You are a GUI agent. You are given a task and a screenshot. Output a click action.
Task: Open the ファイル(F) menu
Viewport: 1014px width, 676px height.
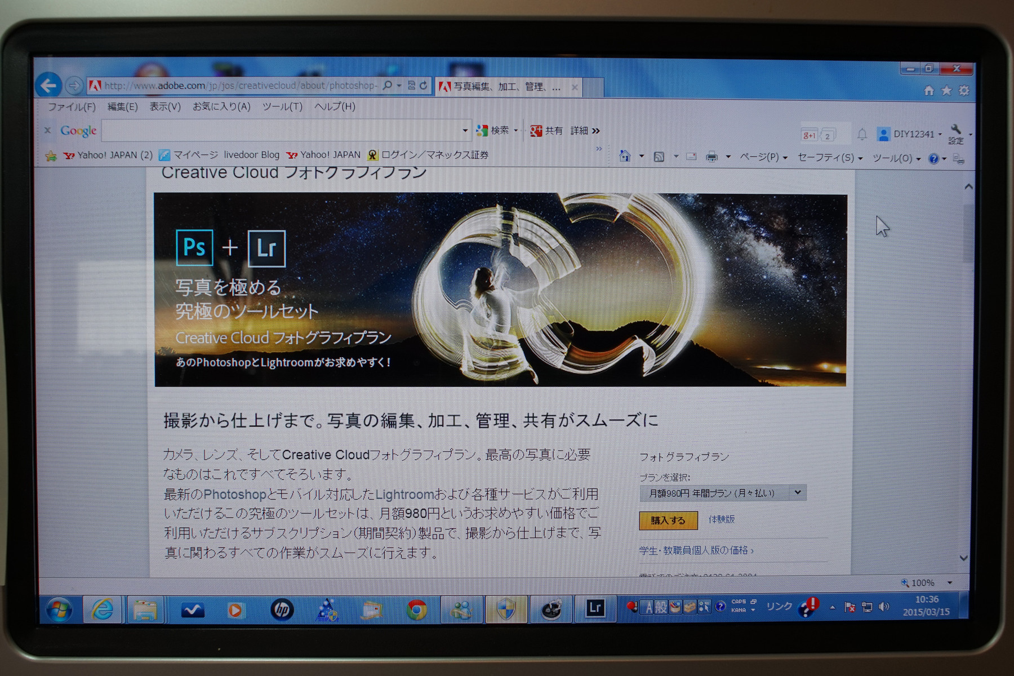(72, 106)
